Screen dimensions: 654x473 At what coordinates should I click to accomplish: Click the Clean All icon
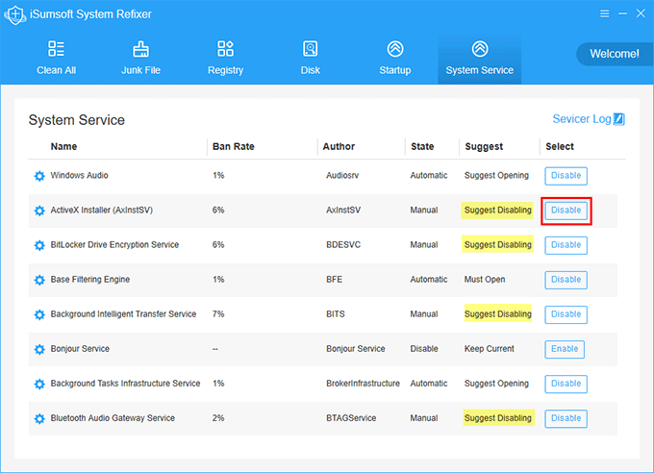pyautogui.click(x=56, y=48)
